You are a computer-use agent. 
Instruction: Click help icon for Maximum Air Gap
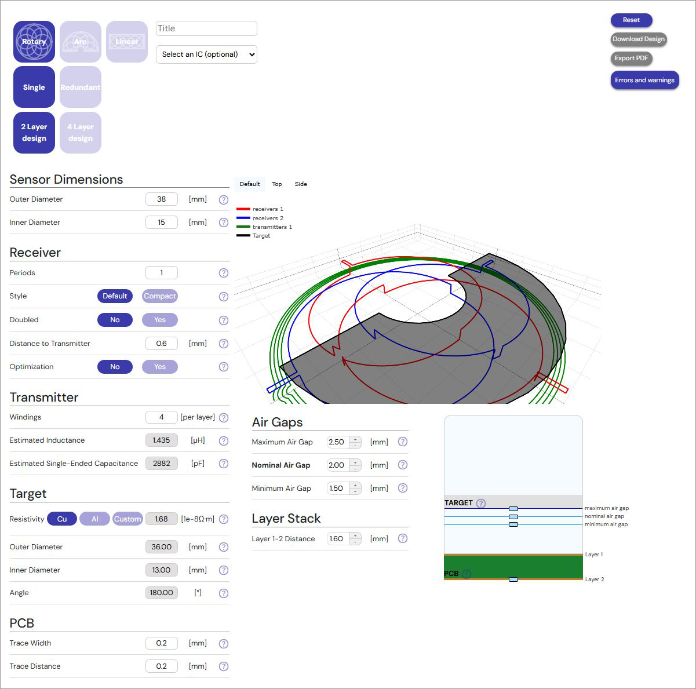pos(403,442)
